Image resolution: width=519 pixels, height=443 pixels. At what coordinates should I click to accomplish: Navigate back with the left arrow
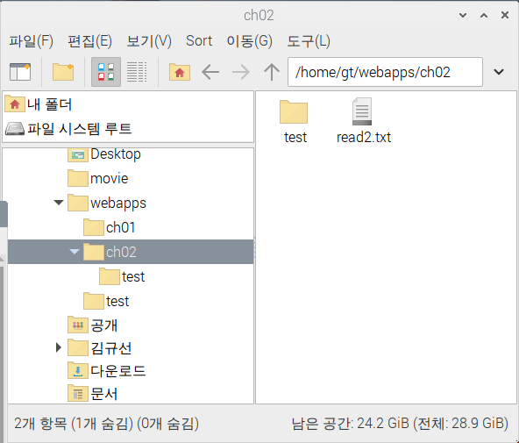coord(210,72)
